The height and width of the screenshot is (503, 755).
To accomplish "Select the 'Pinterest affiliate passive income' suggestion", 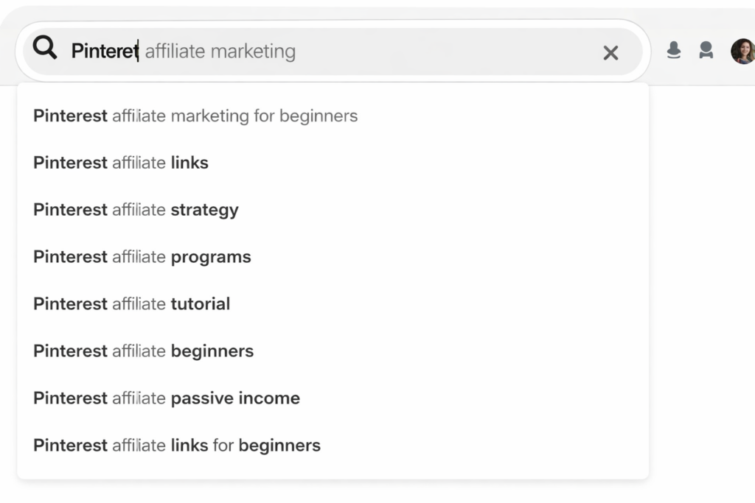I will tap(167, 398).
